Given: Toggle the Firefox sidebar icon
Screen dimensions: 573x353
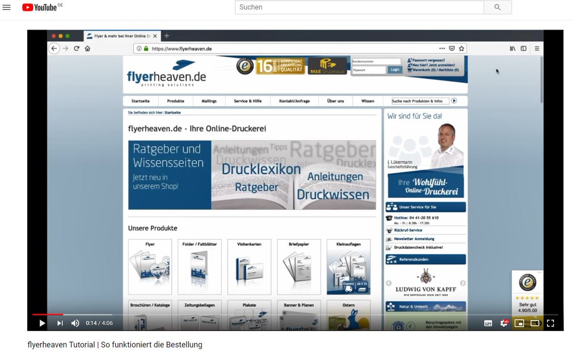Looking at the screenshot, I should click(x=524, y=48).
